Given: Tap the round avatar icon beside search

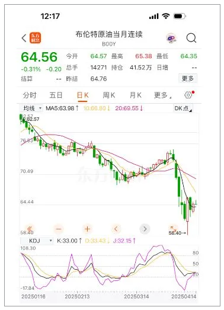Looking at the screenshot, I should coord(171,38).
